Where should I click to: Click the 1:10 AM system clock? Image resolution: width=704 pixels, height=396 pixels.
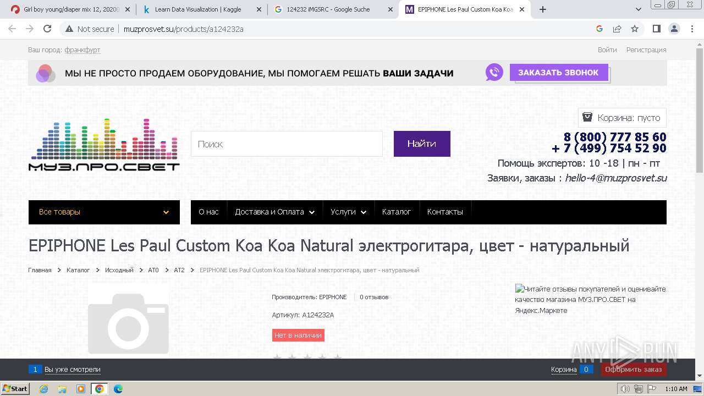(676, 389)
